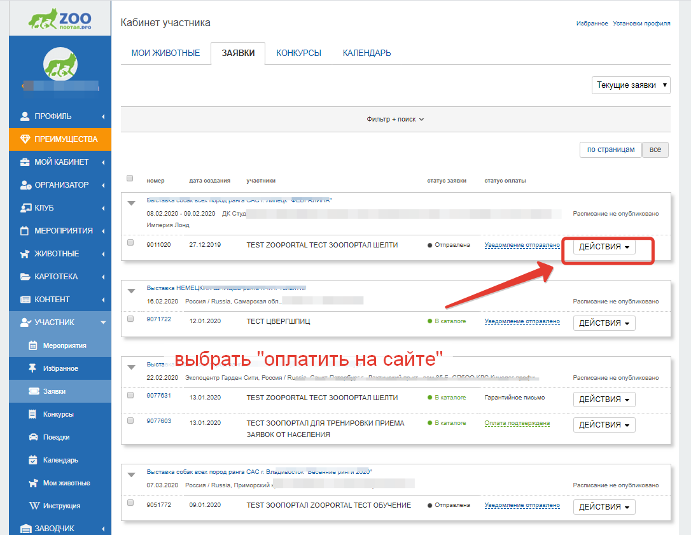Click the user avatar image in sidebar

[x=60, y=64]
